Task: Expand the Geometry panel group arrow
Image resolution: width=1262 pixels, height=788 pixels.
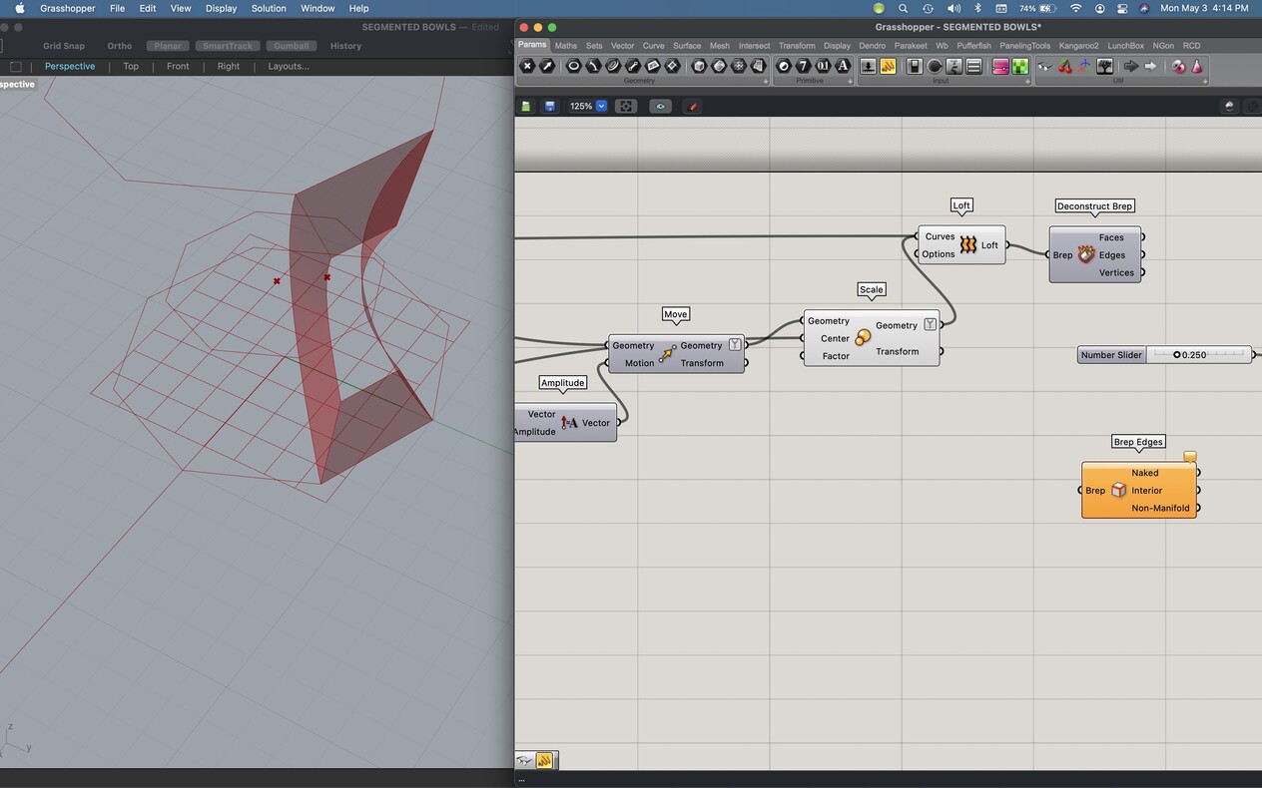Action: tap(766, 81)
